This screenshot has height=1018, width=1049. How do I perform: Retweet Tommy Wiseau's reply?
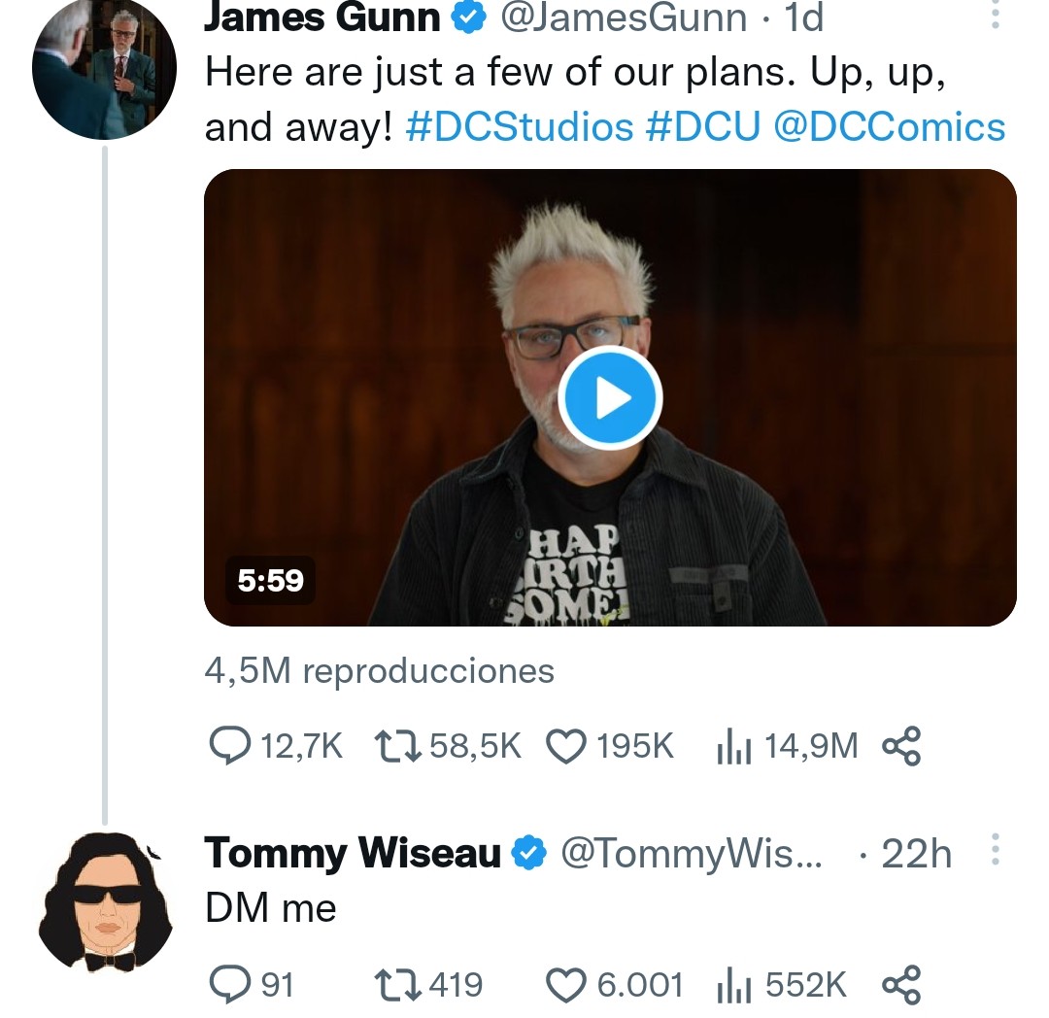(397, 985)
